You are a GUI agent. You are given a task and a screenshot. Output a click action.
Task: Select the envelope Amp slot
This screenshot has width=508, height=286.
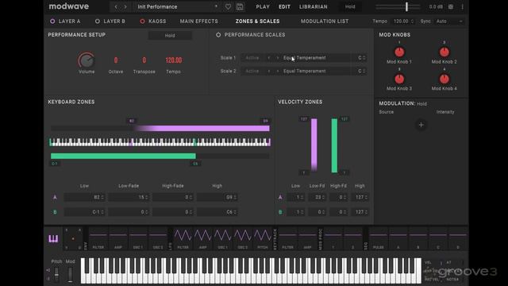tap(118, 238)
